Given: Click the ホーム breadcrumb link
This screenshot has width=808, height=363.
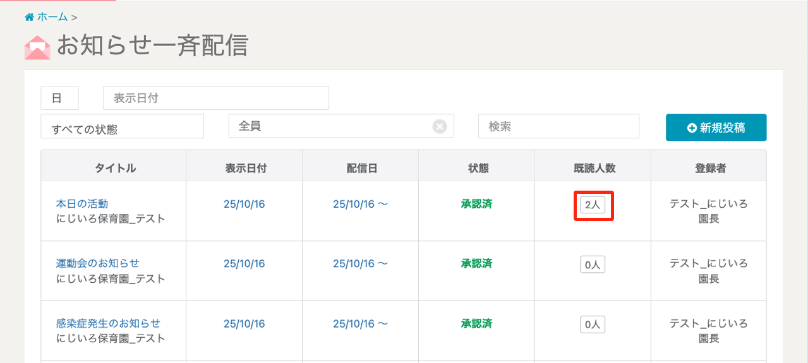Looking at the screenshot, I should pos(52,17).
